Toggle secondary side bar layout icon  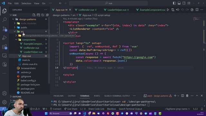(184, 3)
